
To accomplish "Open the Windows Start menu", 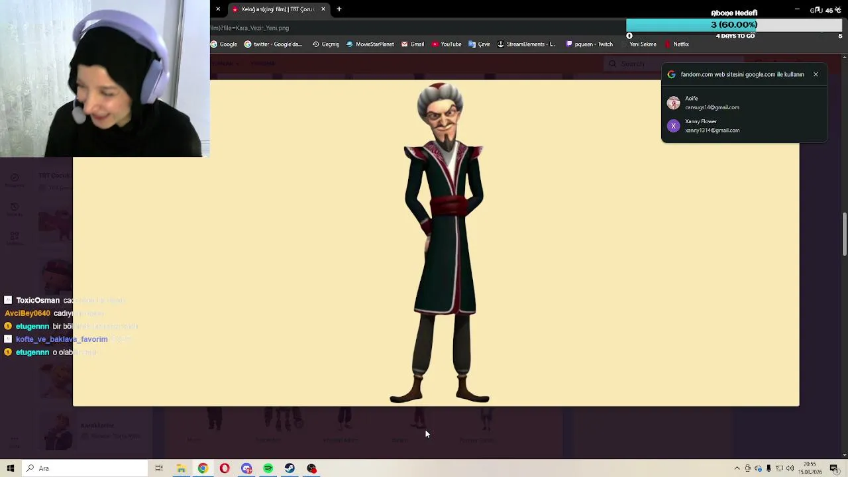I will pos(10,468).
